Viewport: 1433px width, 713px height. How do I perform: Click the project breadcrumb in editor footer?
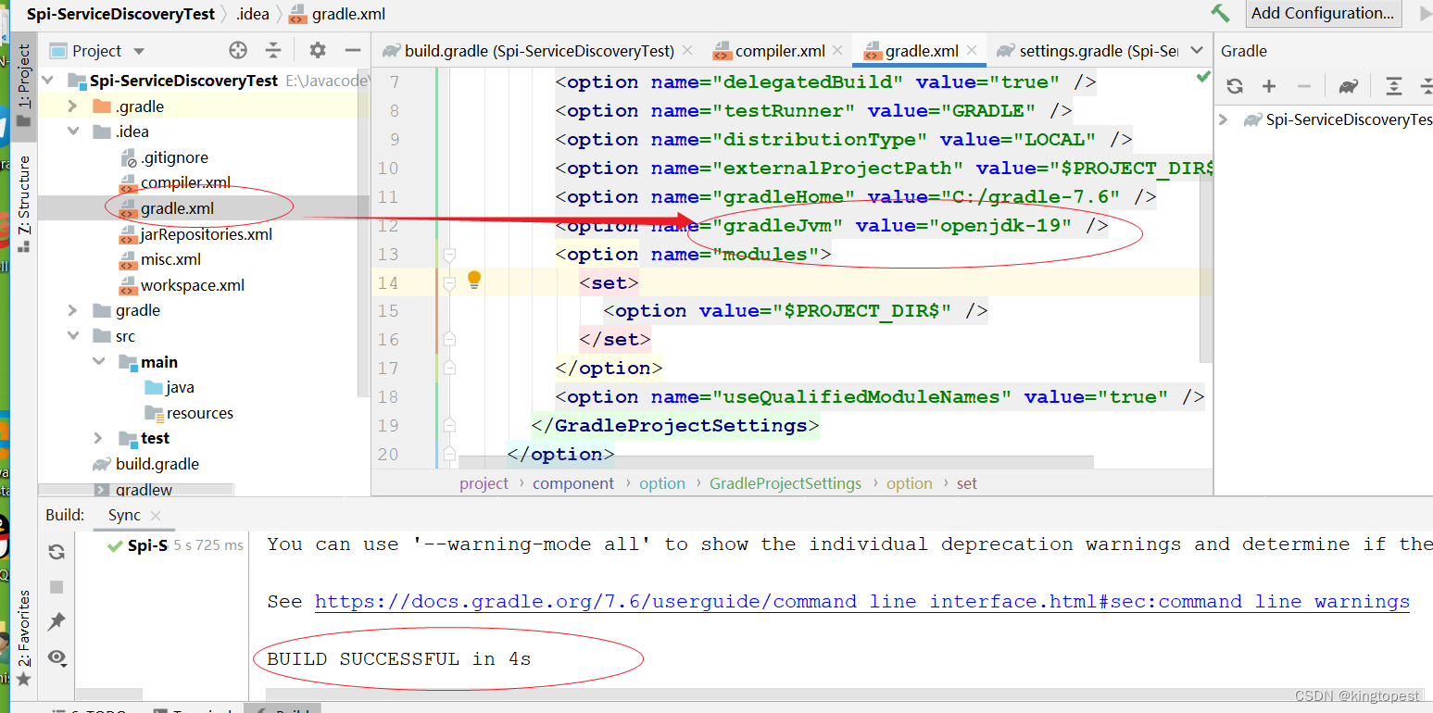point(484,483)
